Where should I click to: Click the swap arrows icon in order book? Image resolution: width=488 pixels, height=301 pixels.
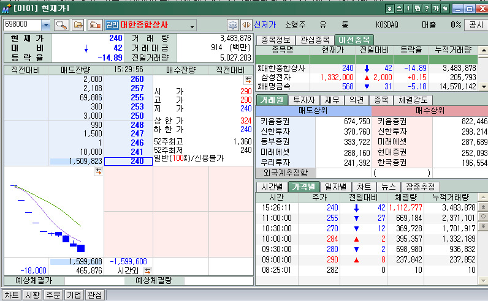(248, 80)
